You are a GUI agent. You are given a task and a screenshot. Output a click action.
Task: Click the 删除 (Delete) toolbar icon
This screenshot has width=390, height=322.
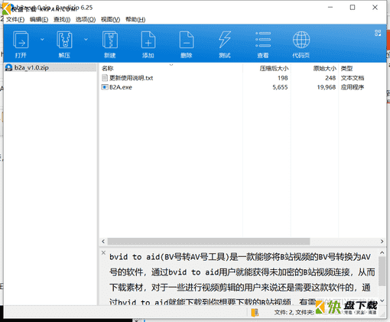pos(187,40)
